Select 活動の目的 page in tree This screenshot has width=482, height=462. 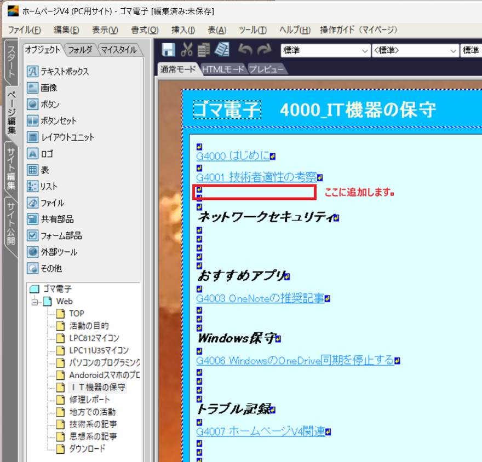[89, 326]
